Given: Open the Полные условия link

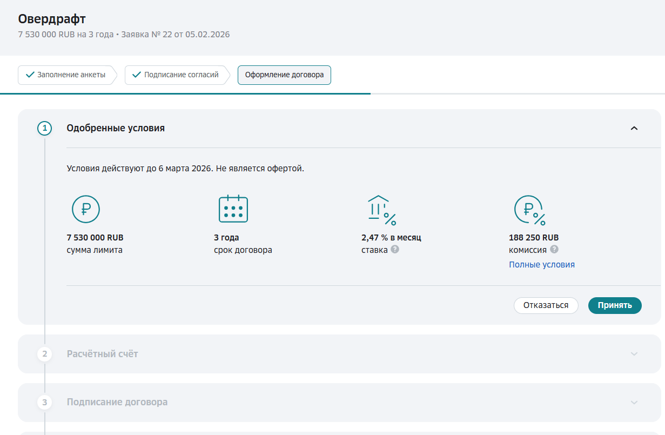Looking at the screenshot, I should click(542, 265).
